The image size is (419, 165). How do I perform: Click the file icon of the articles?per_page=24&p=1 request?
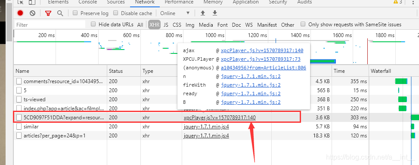tap(19, 136)
